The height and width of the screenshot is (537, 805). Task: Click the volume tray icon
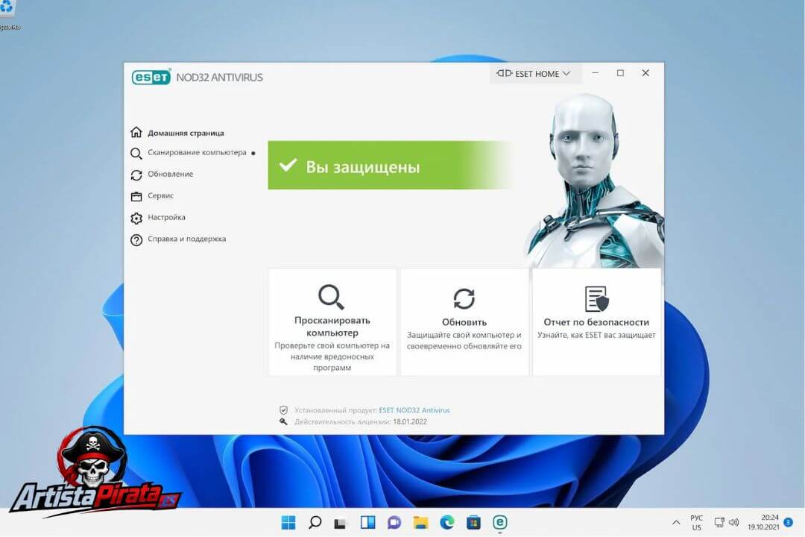coord(734,523)
